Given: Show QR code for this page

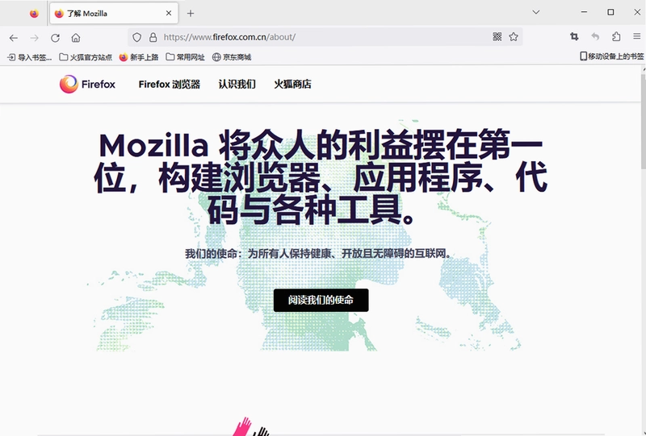Looking at the screenshot, I should click(x=497, y=36).
